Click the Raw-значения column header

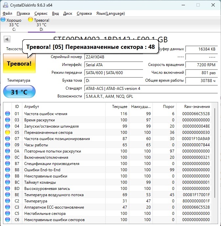click(x=194, y=107)
